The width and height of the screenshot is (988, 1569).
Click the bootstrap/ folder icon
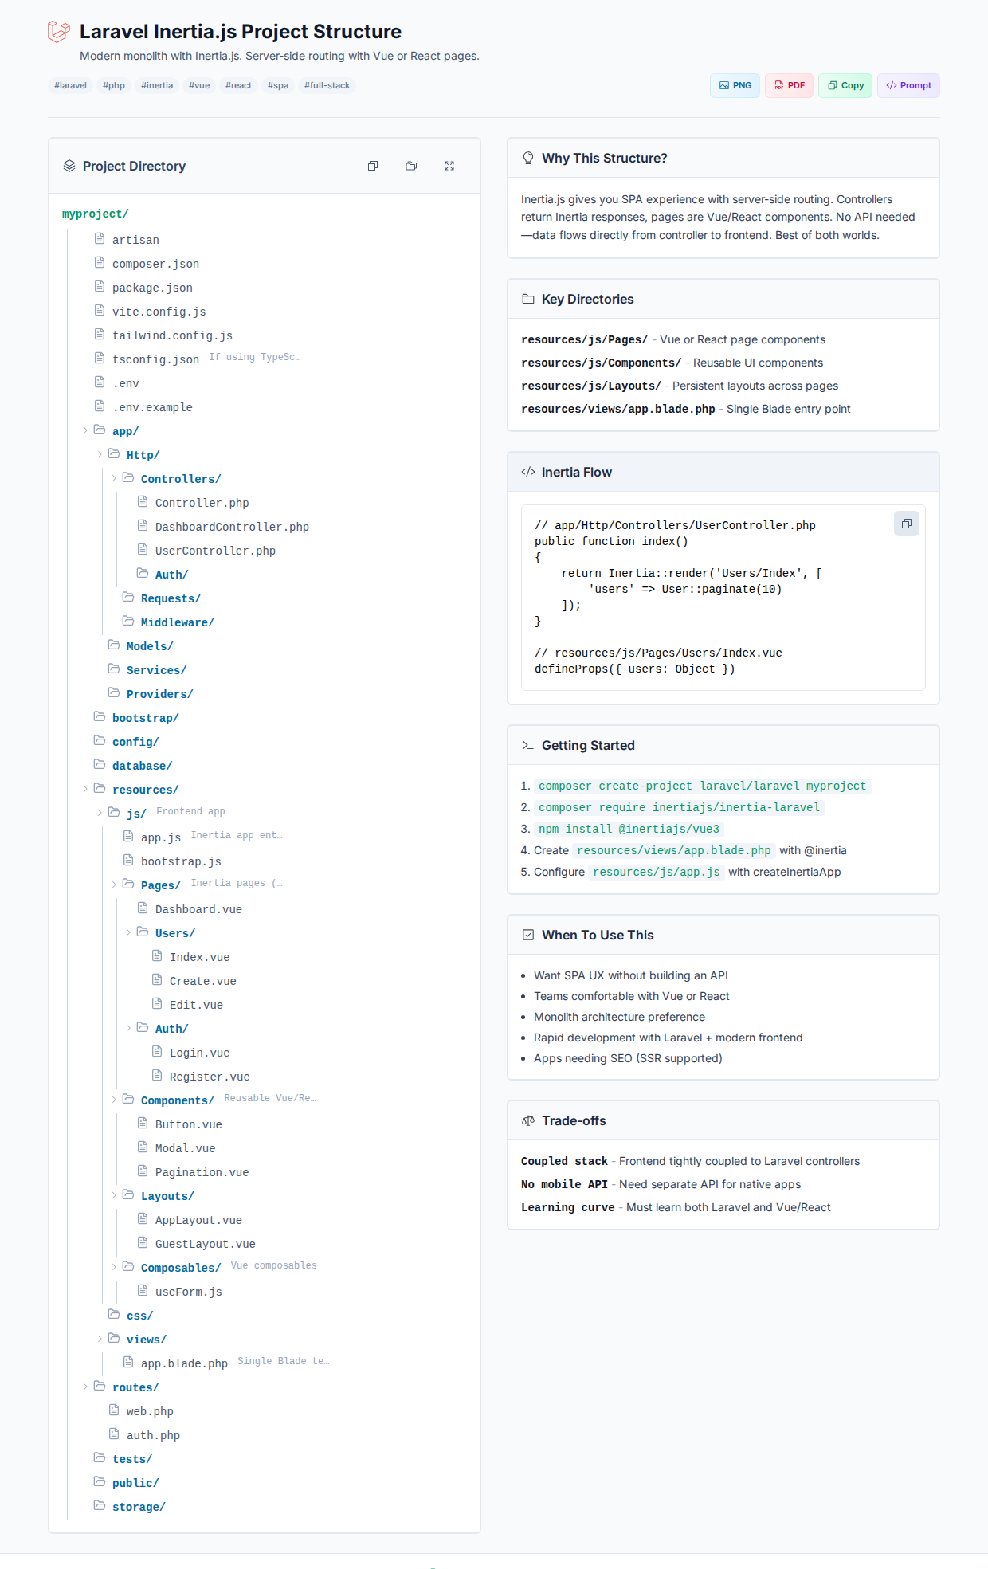[100, 717]
